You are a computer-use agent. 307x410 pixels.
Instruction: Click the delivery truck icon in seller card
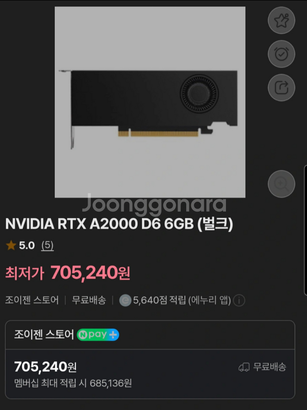244,367
